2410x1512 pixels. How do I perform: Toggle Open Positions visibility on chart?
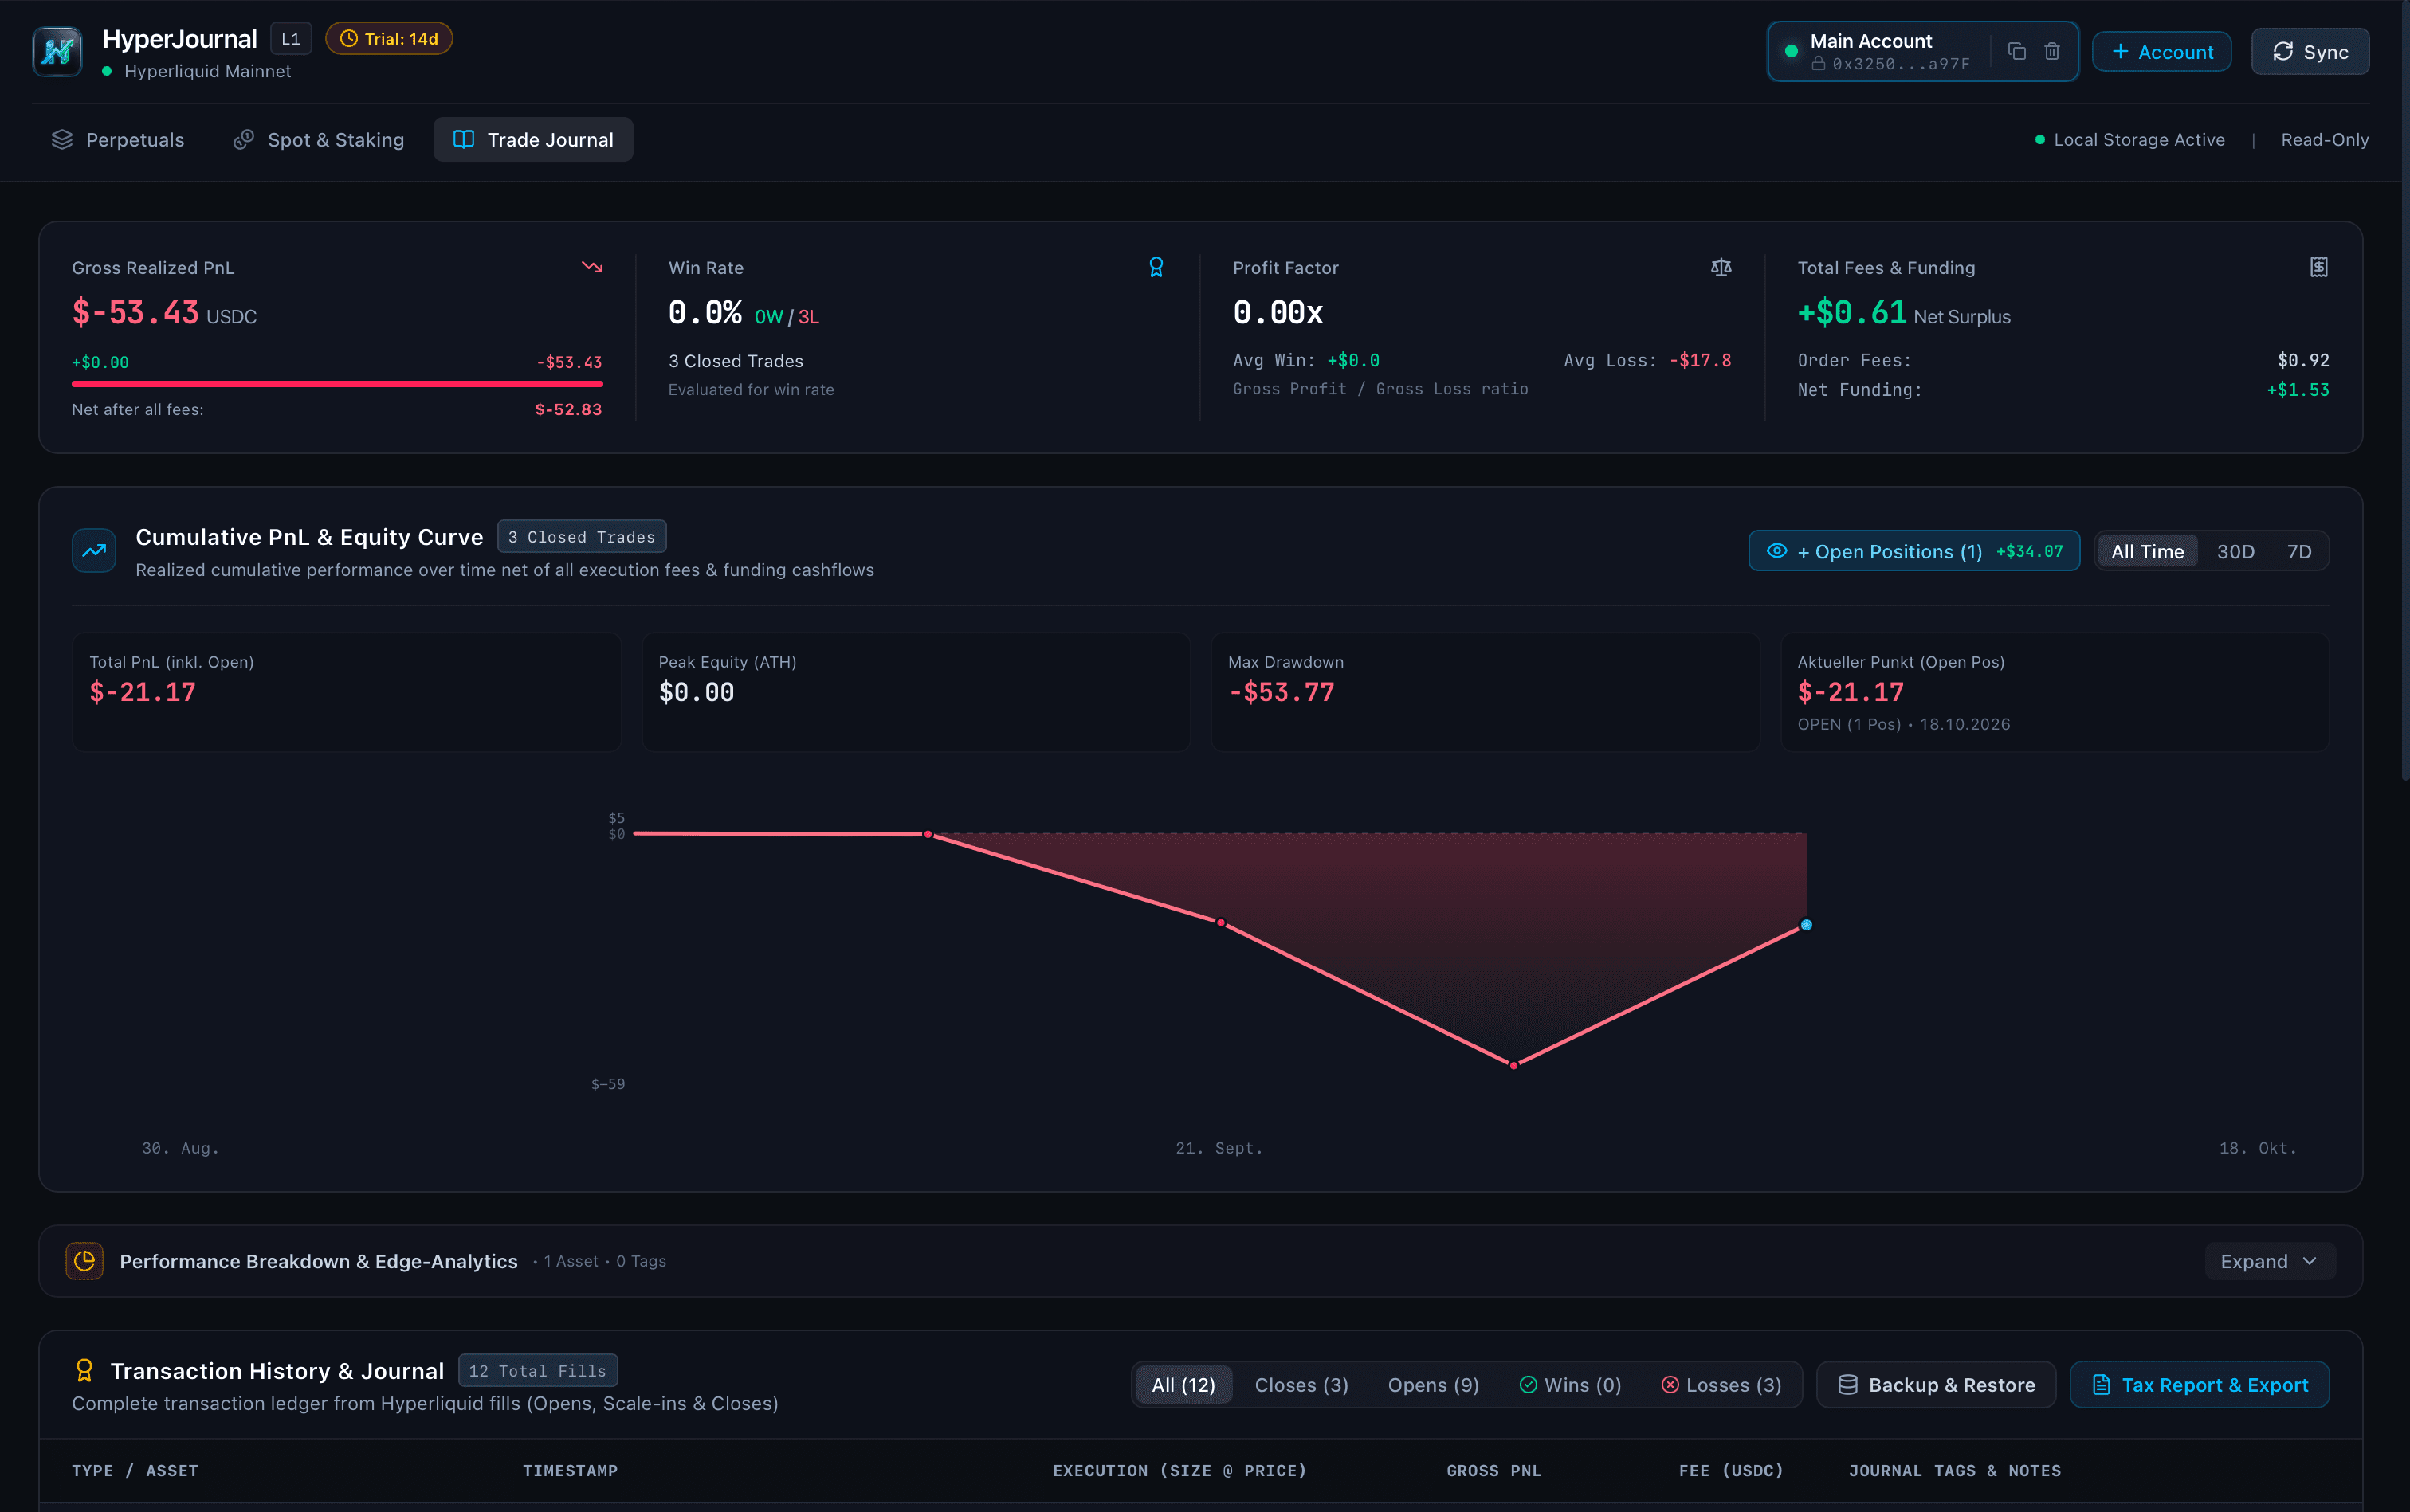1913,551
